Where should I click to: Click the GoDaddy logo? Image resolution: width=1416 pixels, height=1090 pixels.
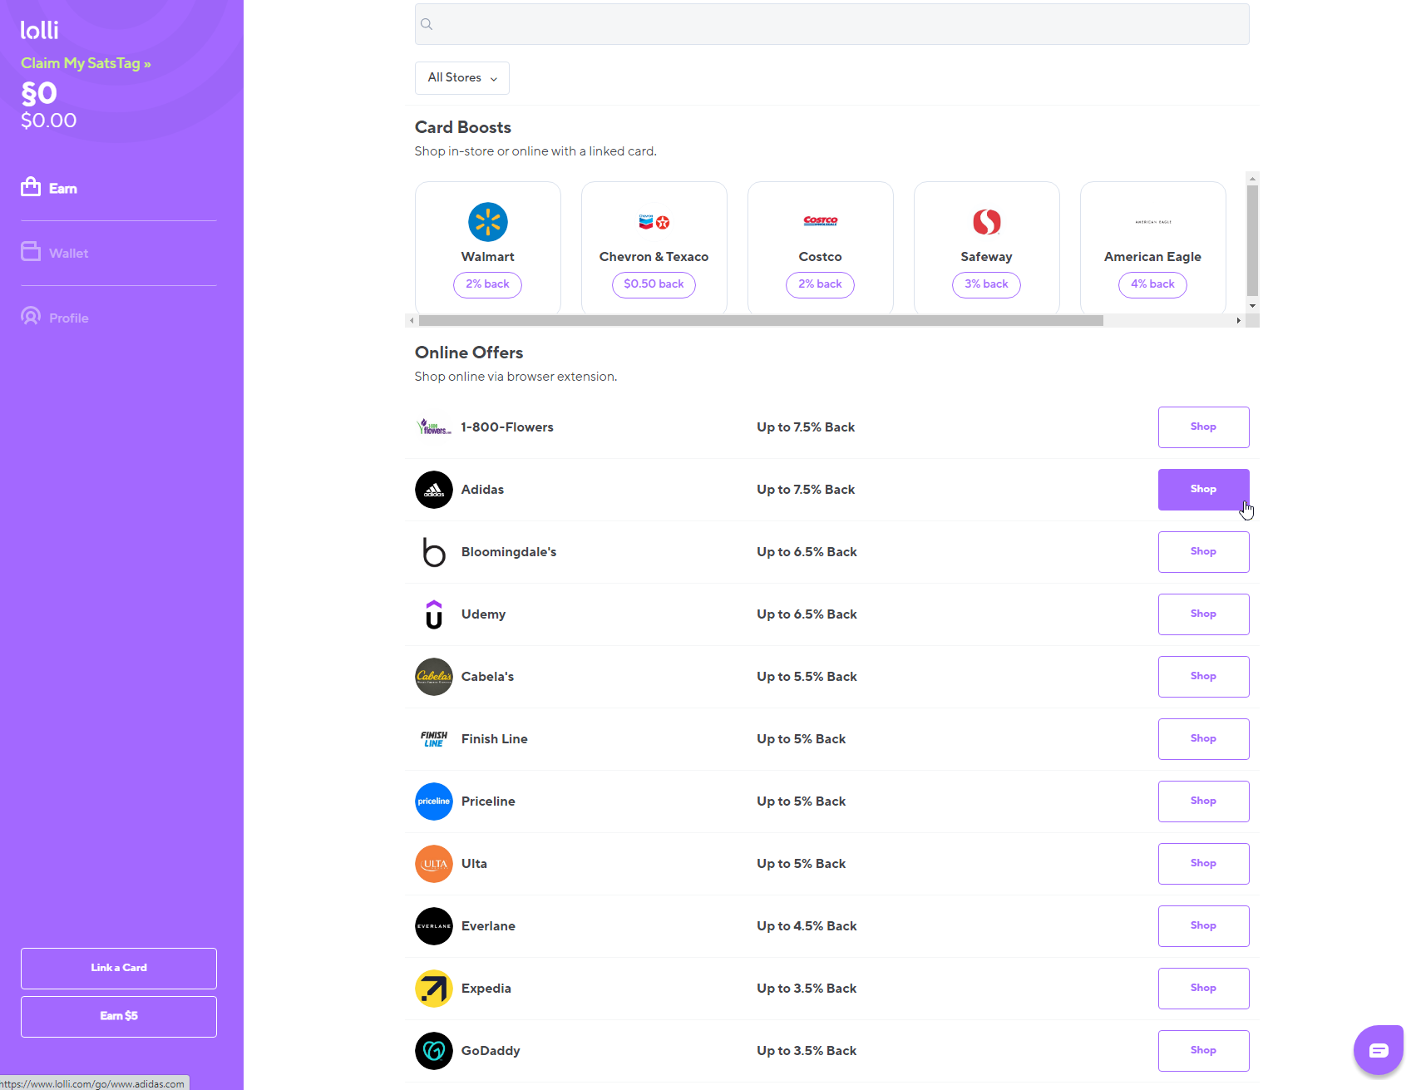[434, 1051]
